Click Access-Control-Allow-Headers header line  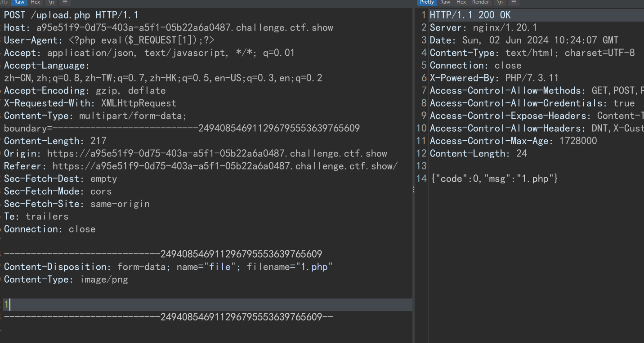(x=537, y=128)
